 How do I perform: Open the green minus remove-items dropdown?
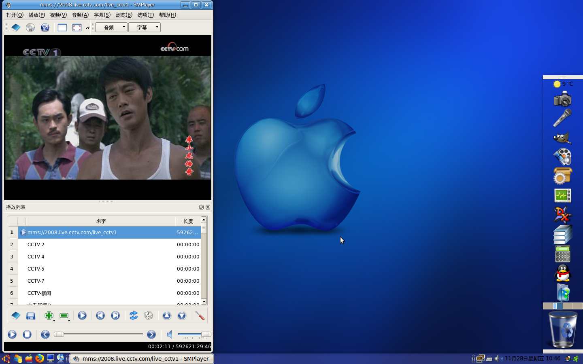click(x=64, y=315)
